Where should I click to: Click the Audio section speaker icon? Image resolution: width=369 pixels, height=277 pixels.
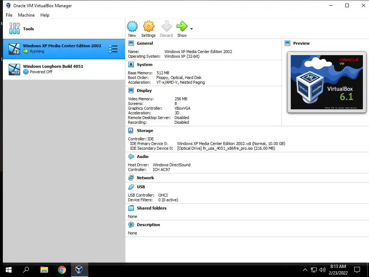tap(131, 157)
